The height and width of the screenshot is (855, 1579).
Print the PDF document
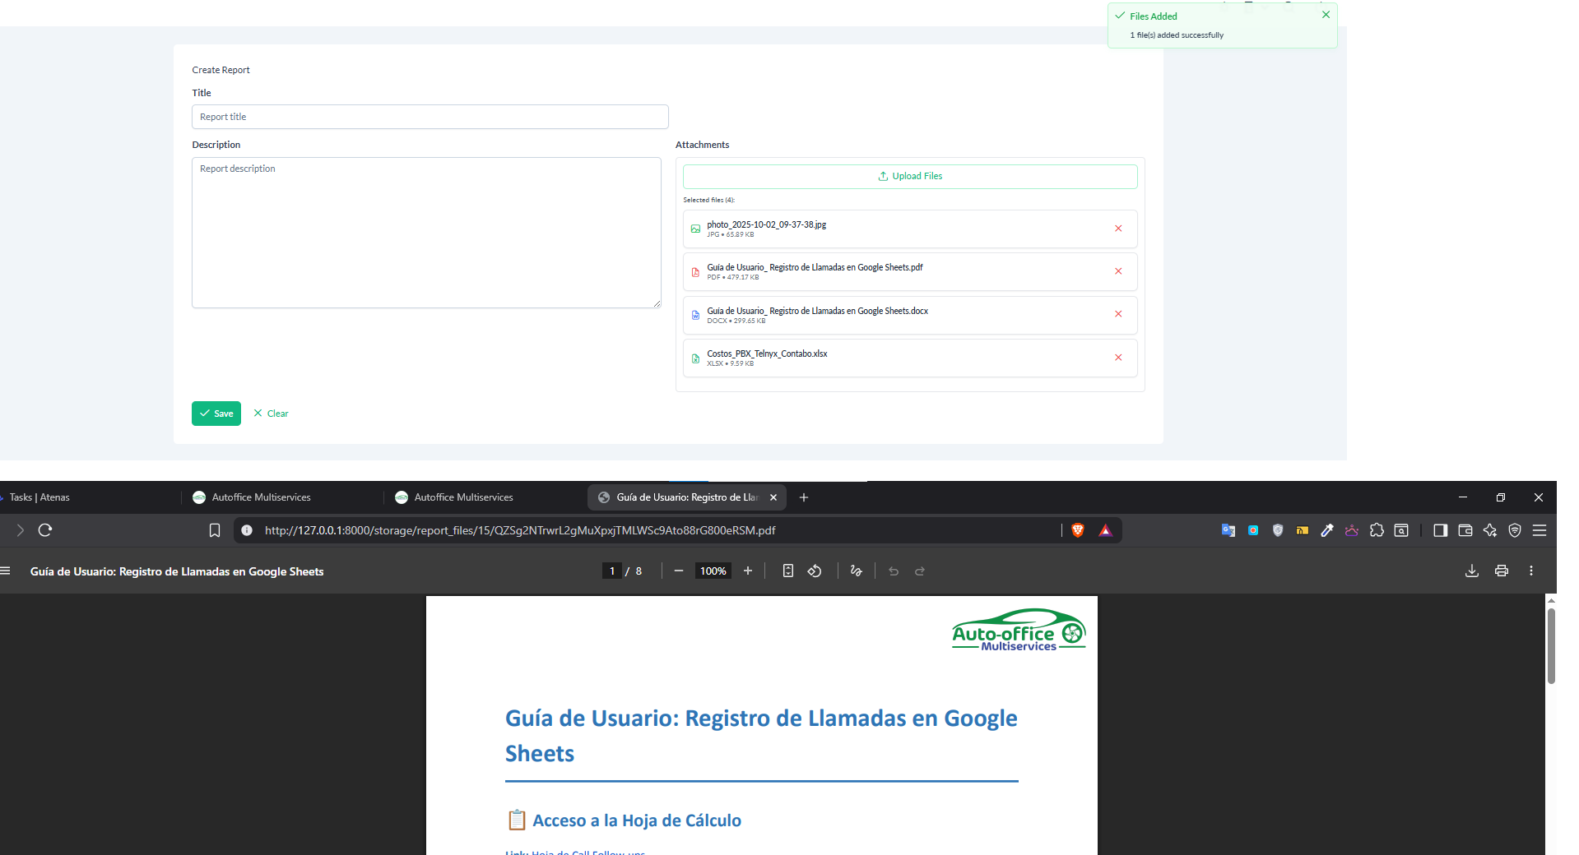tap(1502, 571)
